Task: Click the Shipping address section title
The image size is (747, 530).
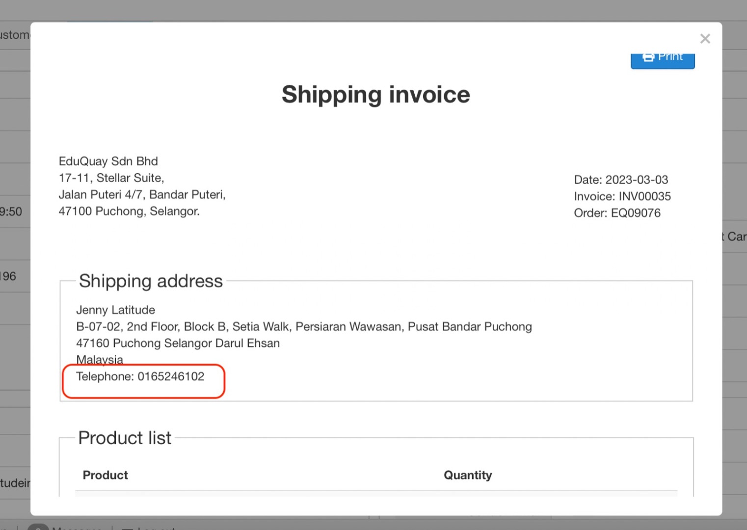Action: 151,281
